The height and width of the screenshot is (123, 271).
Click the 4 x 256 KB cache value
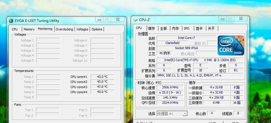pyautogui.click(x=216, y=97)
